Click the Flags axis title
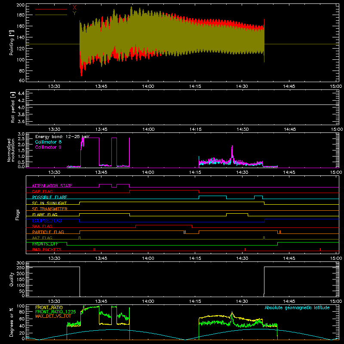Screen dimensions: 344x344 point(18,215)
